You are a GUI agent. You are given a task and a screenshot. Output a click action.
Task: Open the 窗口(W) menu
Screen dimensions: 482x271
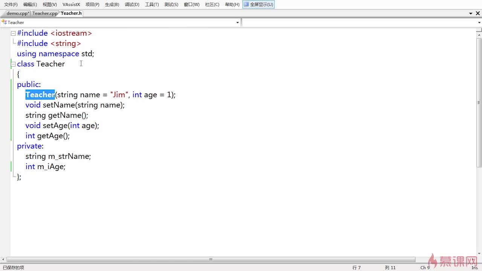[192, 5]
